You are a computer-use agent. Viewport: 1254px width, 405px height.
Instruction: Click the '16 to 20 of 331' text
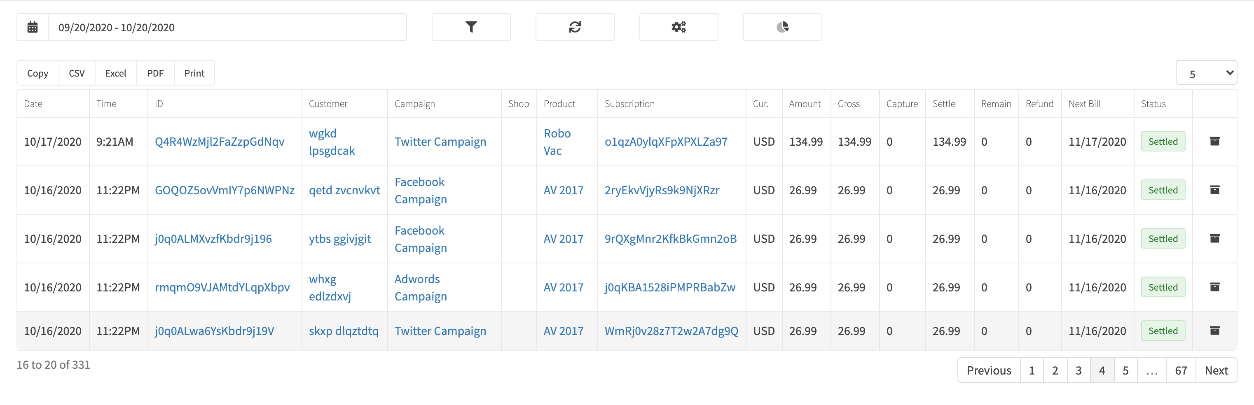[54, 365]
